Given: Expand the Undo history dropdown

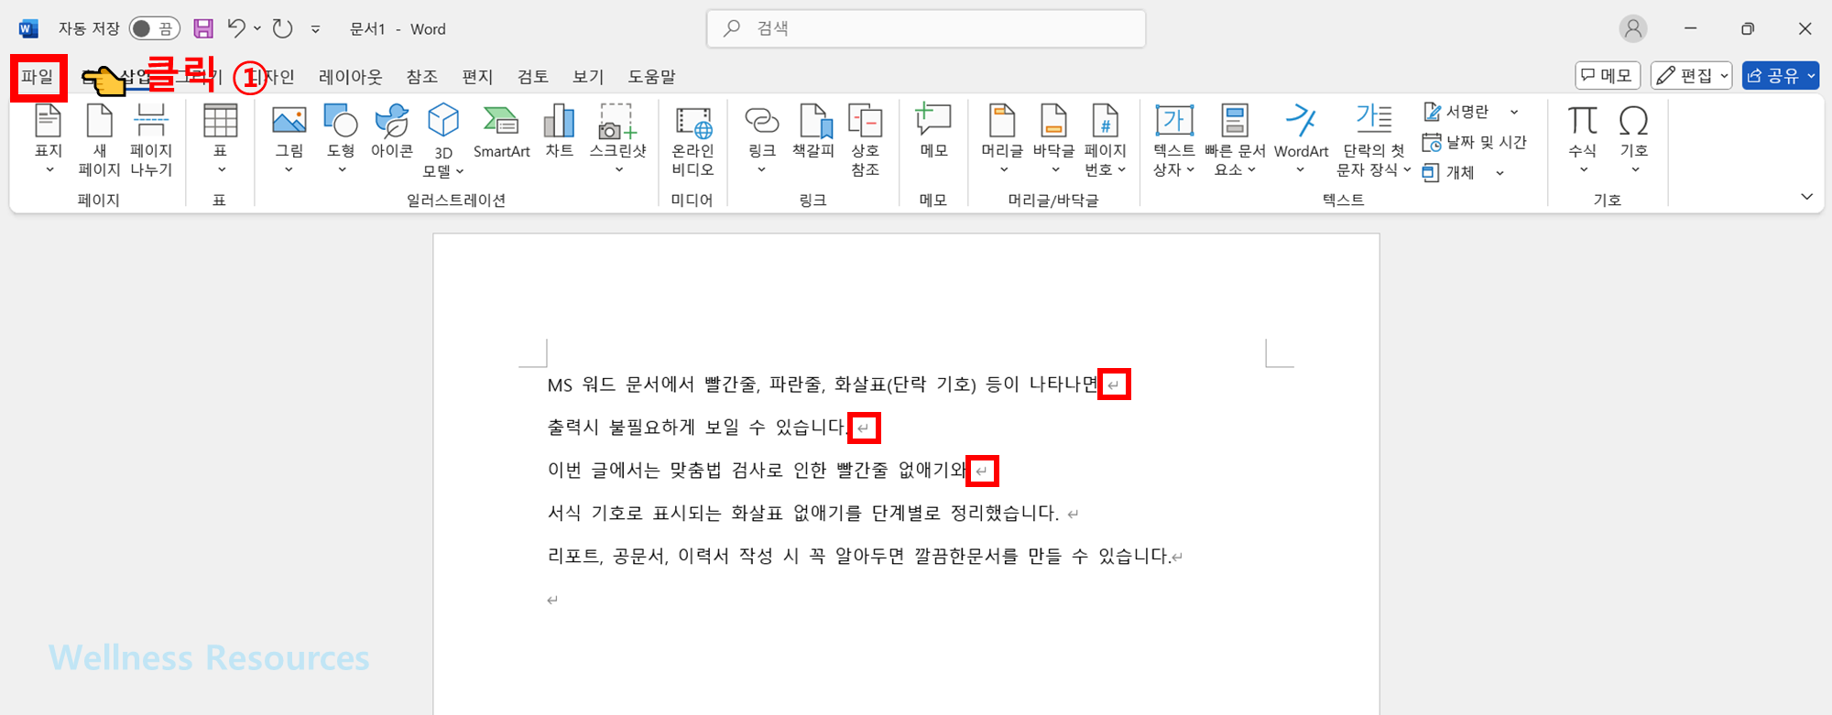Looking at the screenshot, I should click(257, 28).
